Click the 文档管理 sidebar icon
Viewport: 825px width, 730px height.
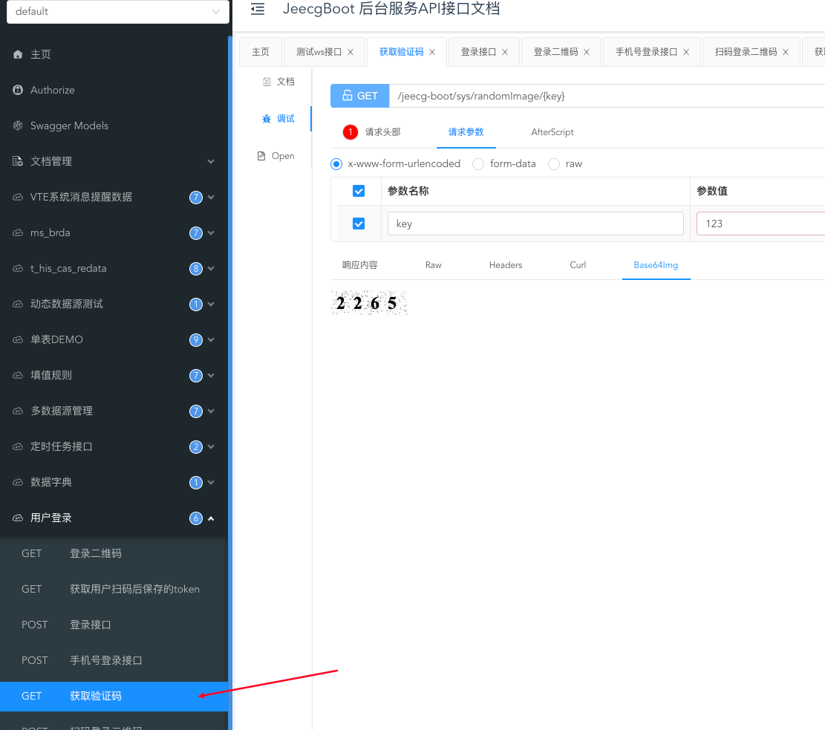click(x=16, y=161)
